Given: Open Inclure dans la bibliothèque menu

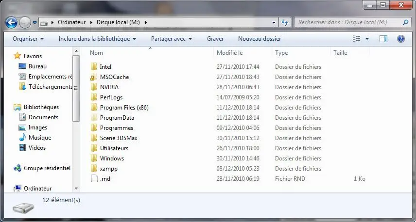Looking at the screenshot, I should [97, 39].
